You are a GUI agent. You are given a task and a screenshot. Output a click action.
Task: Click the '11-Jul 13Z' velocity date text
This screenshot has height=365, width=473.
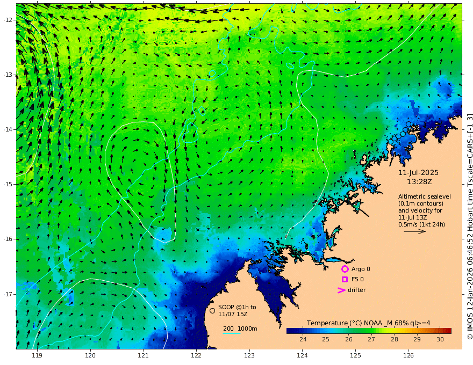pos(412,217)
